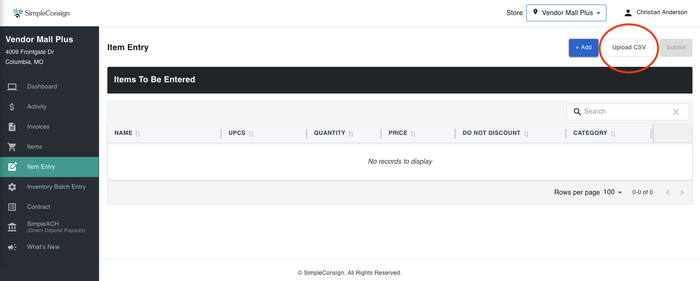
Task: Click the Upload CSV button
Action: point(629,48)
